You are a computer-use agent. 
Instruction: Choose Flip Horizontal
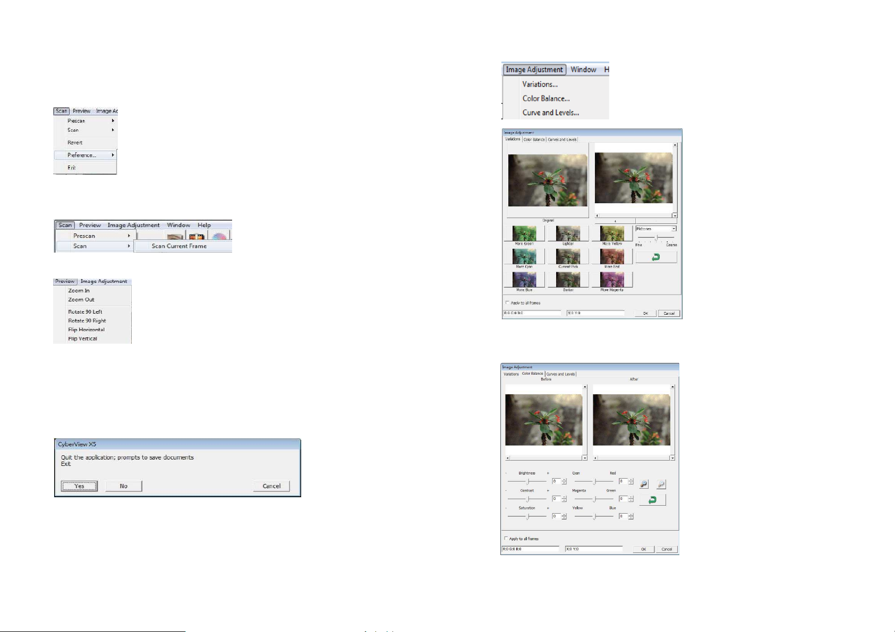(86, 330)
